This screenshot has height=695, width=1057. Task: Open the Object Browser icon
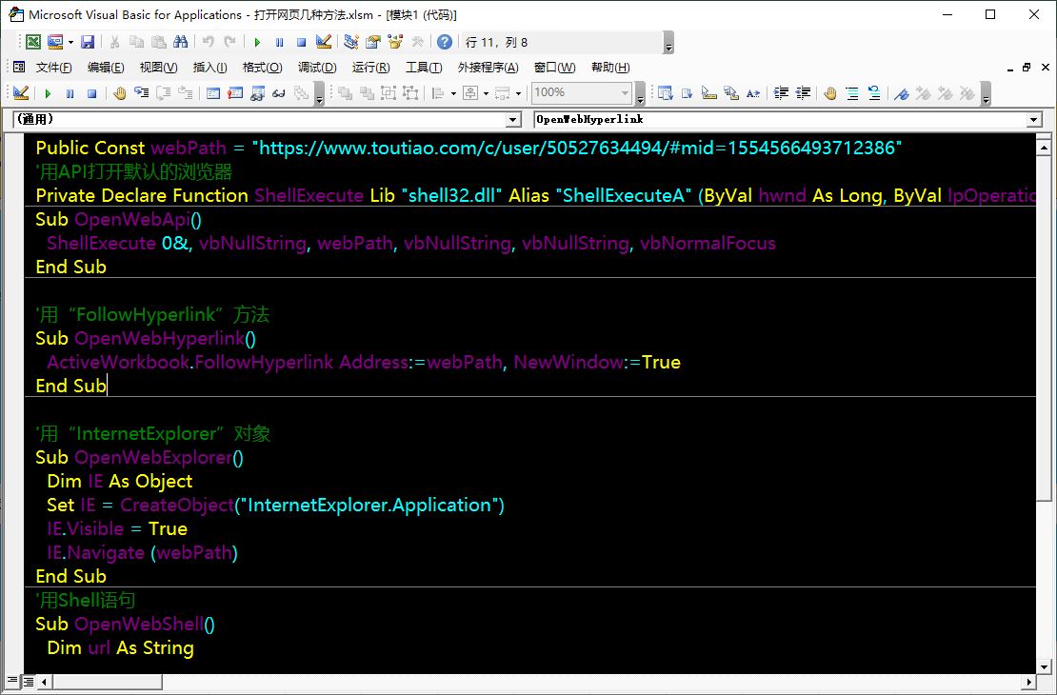point(395,42)
